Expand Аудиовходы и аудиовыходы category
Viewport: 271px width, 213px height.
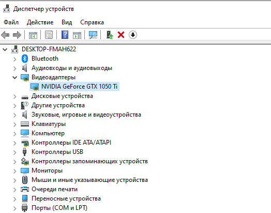[x=15, y=68]
